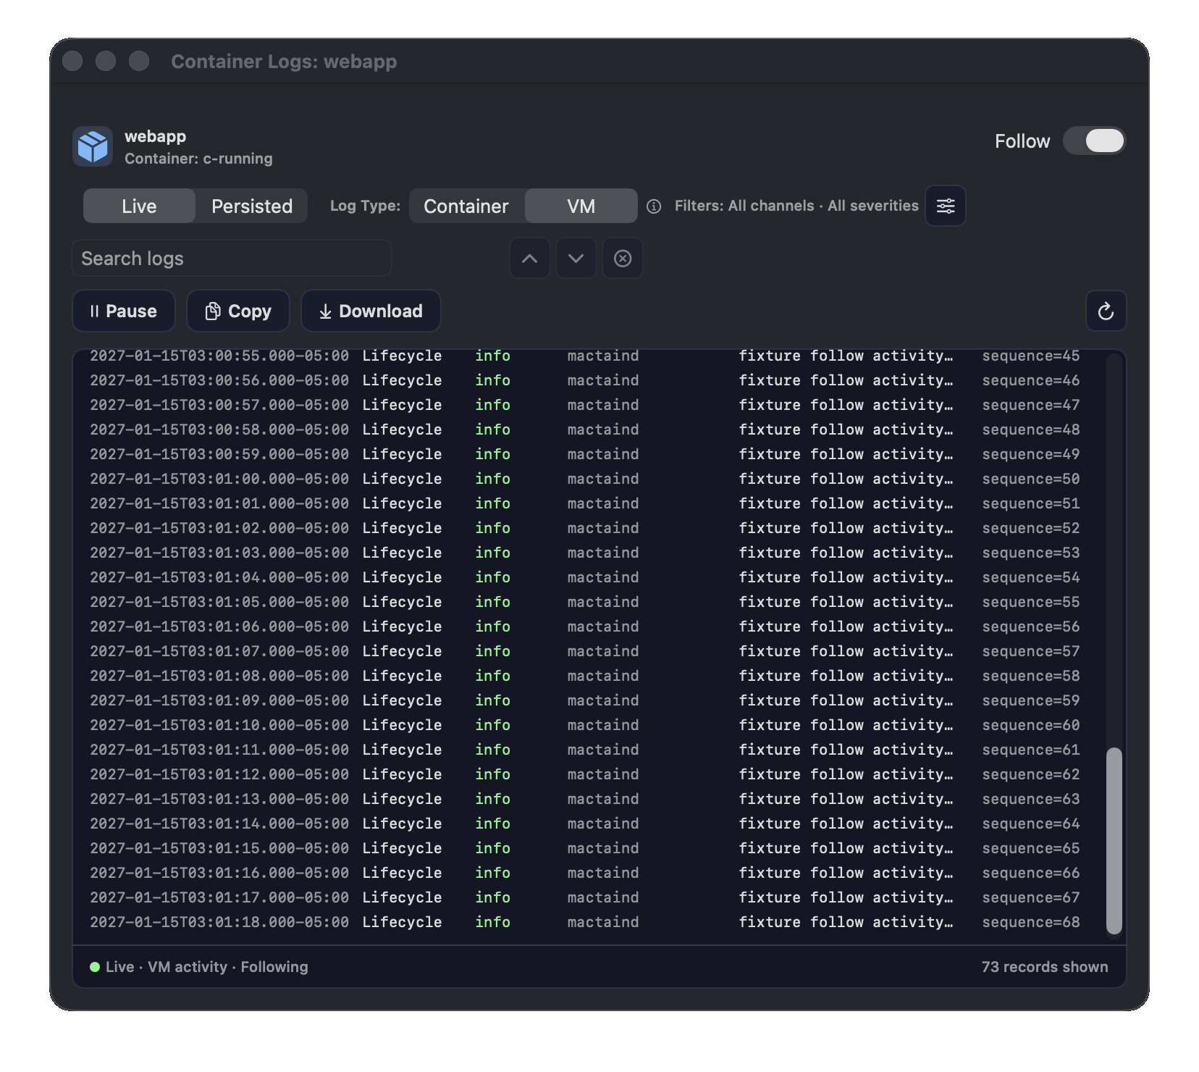Click the Search logs input field
This screenshot has width=1199, height=1072.
pos(232,259)
